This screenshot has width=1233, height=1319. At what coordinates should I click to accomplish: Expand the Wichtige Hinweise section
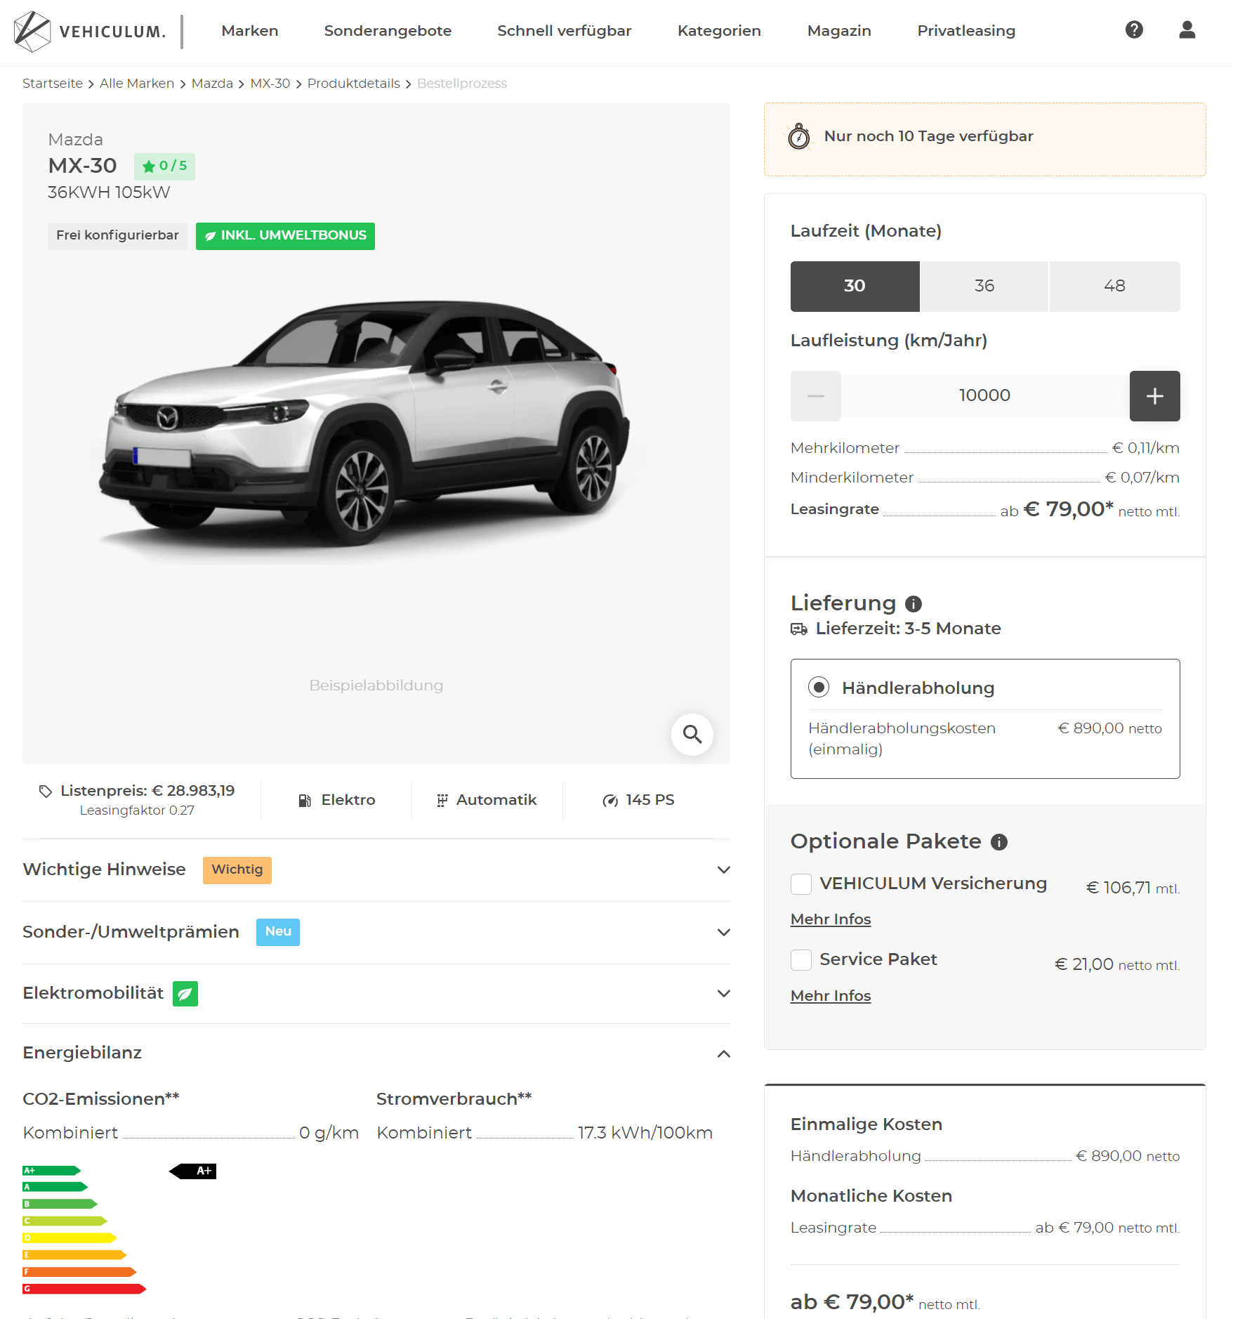coord(376,870)
